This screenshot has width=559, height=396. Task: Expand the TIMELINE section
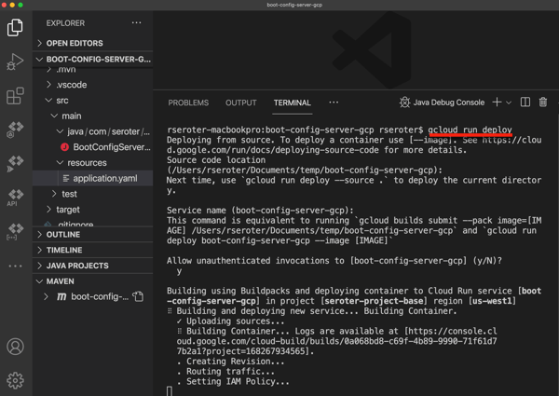(x=64, y=250)
